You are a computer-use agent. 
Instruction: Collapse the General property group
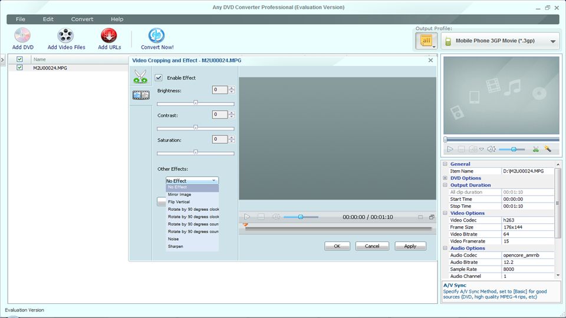(x=445, y=164)
